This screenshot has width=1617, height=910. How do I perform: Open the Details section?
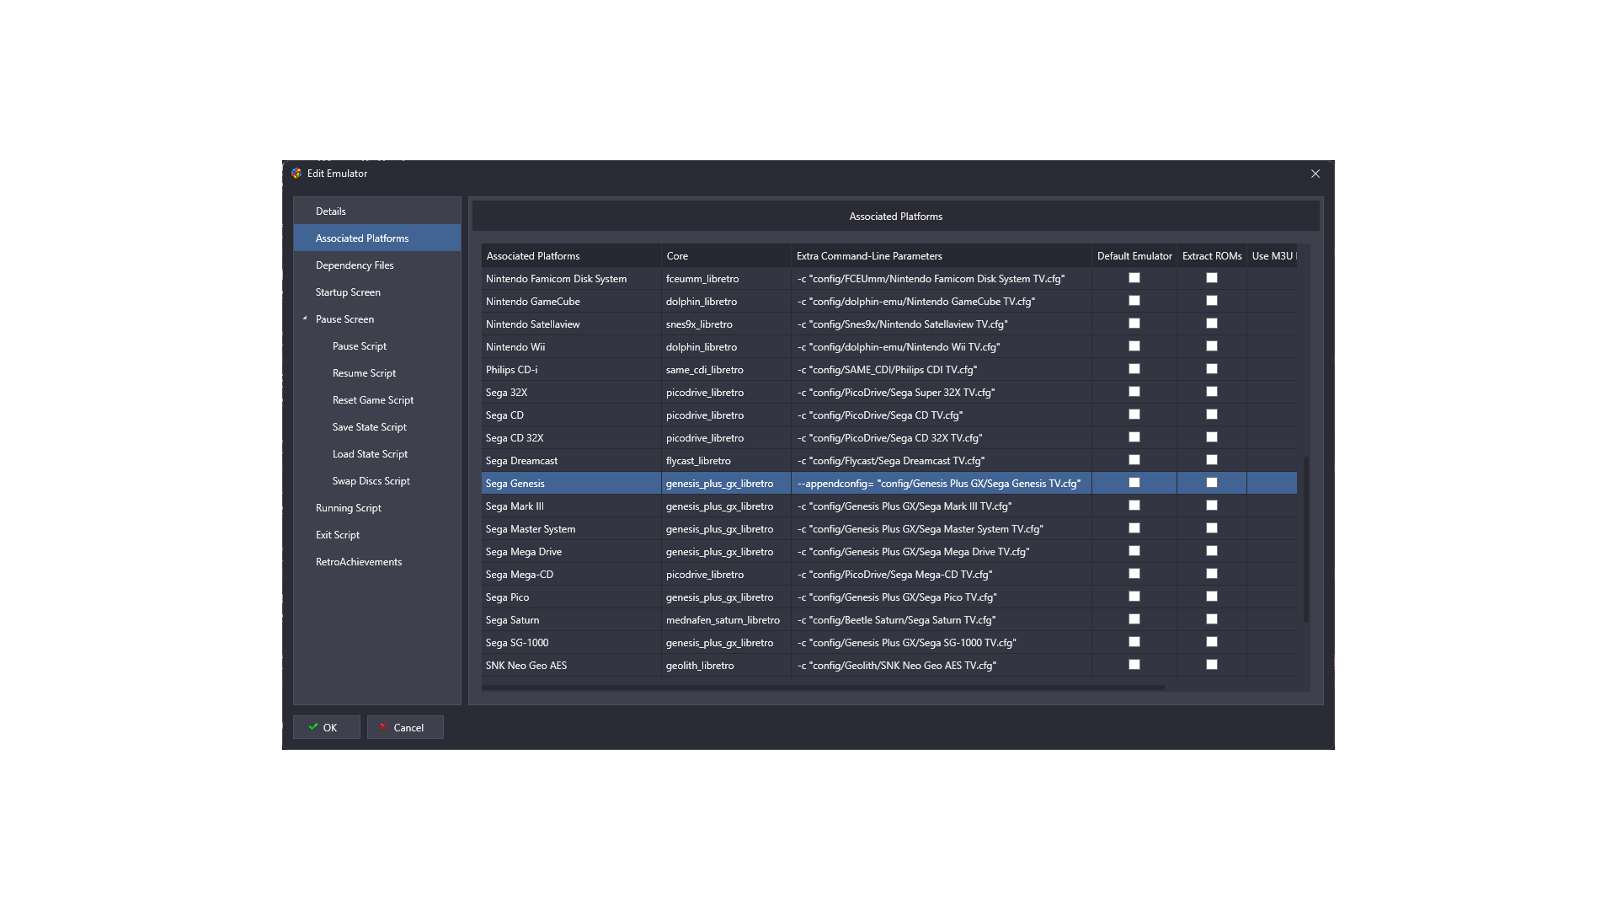tap(331, 211)
